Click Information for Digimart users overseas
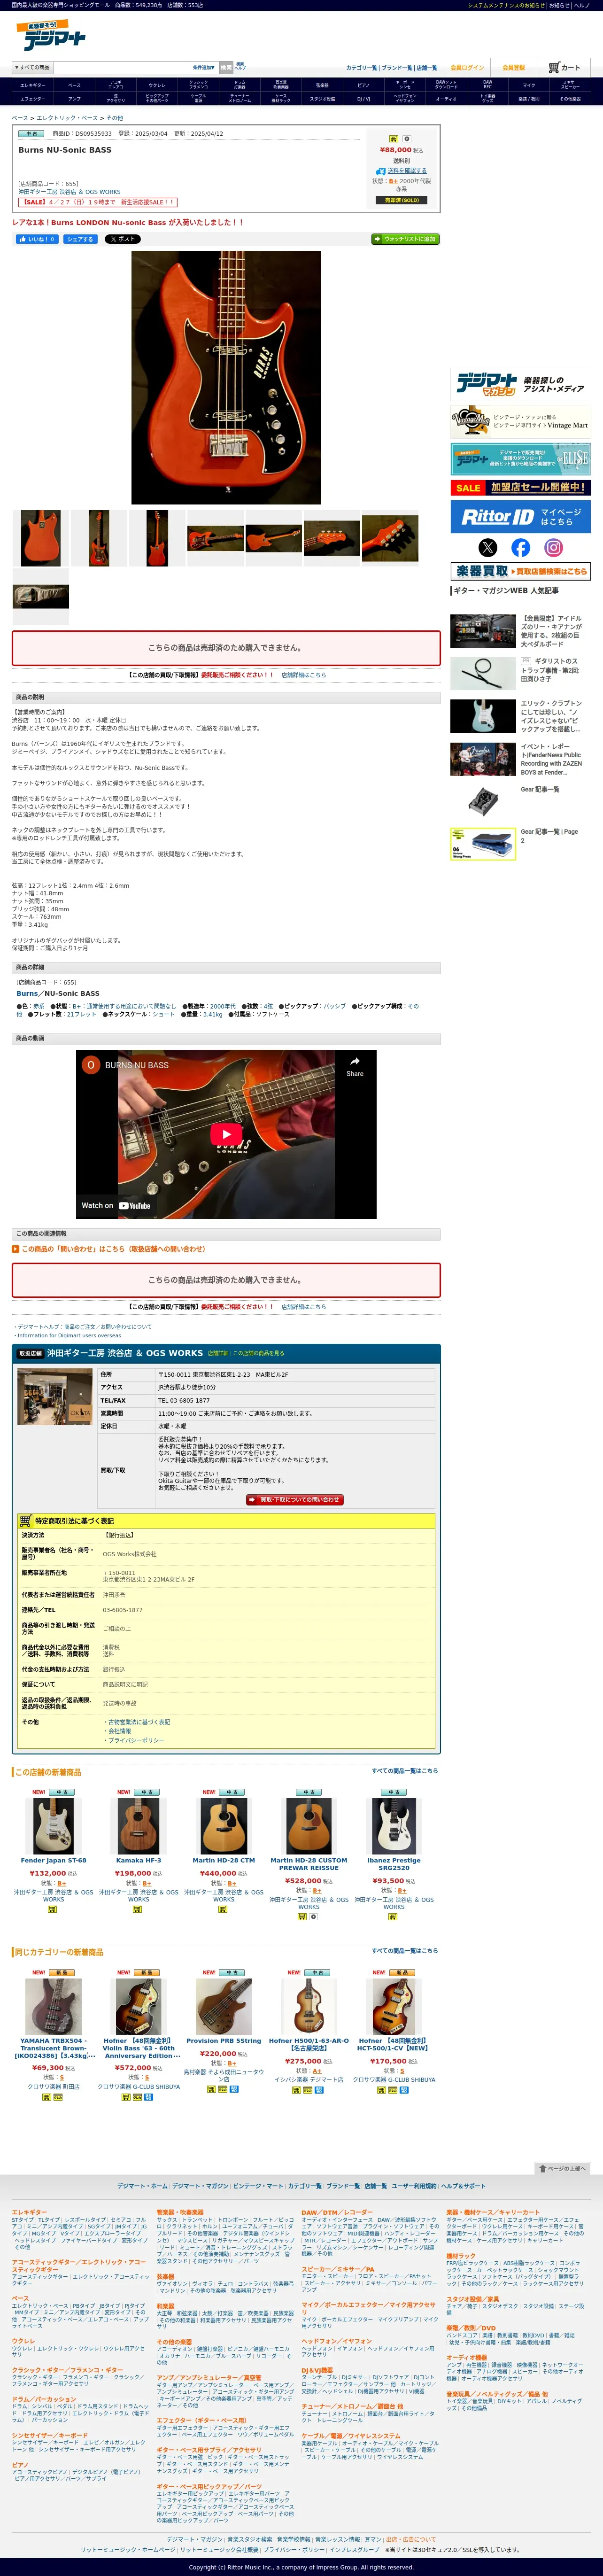Viewport: 603px width, 2576px height. (x=69, y=1336)
